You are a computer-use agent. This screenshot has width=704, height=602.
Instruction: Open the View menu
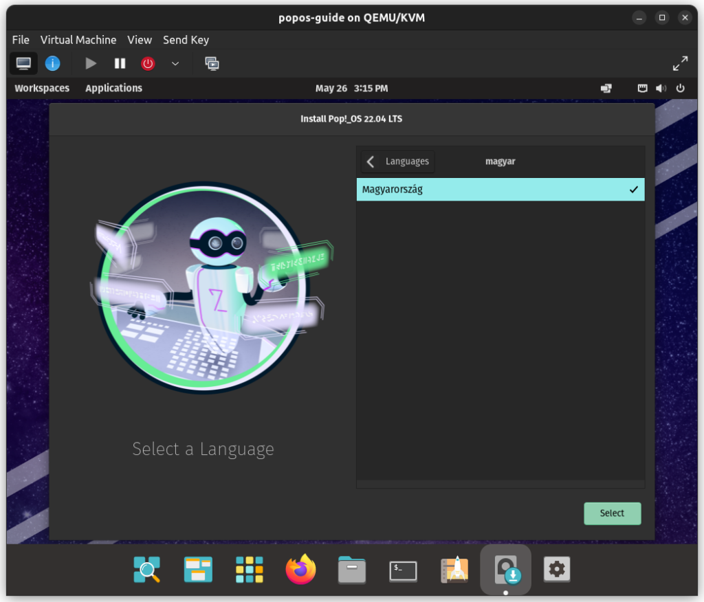coord(139,40)
